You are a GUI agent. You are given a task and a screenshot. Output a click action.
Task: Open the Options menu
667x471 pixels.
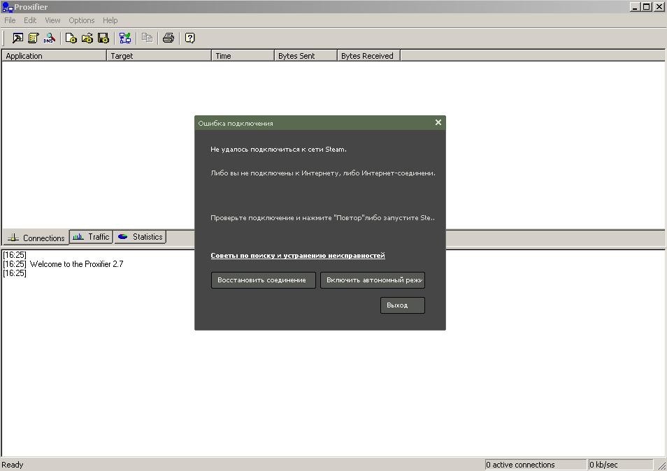(82, 20)
